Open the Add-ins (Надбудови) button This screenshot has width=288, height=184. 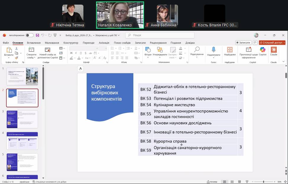coord(230,51)
